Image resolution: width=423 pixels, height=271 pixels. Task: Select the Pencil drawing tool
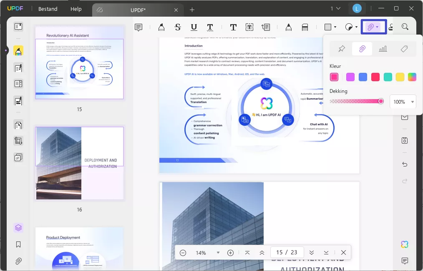pyautogui.click(x=289, y=27)
